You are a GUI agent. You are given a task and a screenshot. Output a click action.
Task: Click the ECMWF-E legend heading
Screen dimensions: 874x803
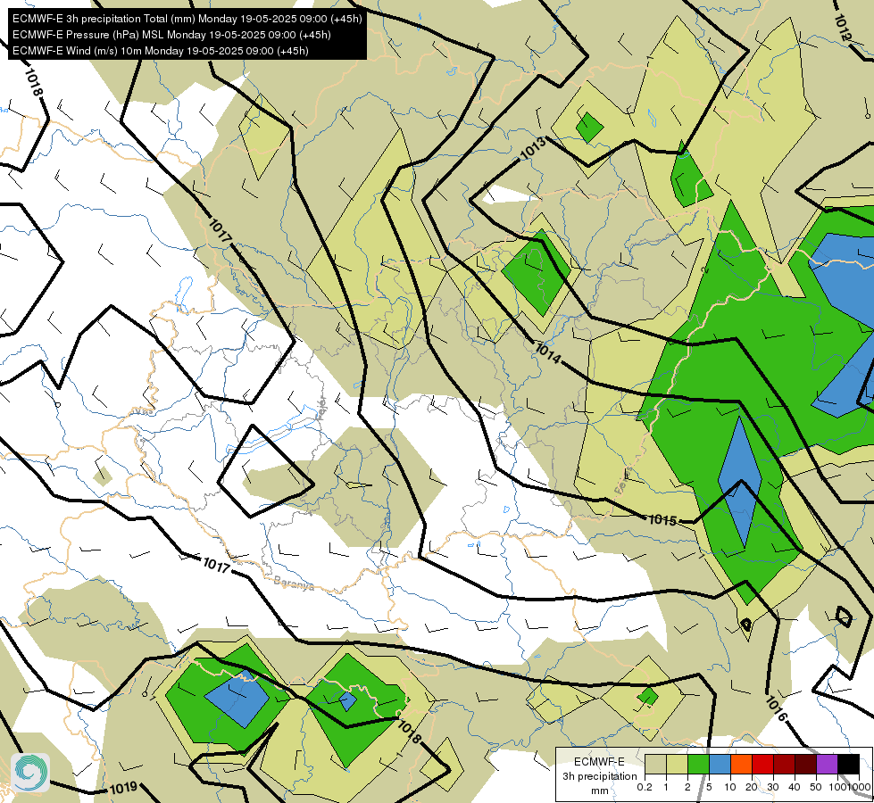599,762
